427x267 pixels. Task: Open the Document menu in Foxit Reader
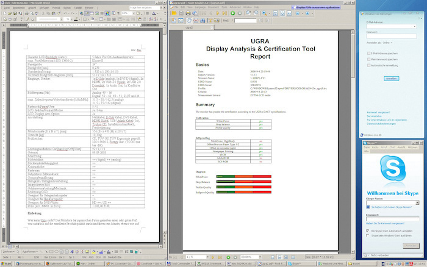pos(213,7)
